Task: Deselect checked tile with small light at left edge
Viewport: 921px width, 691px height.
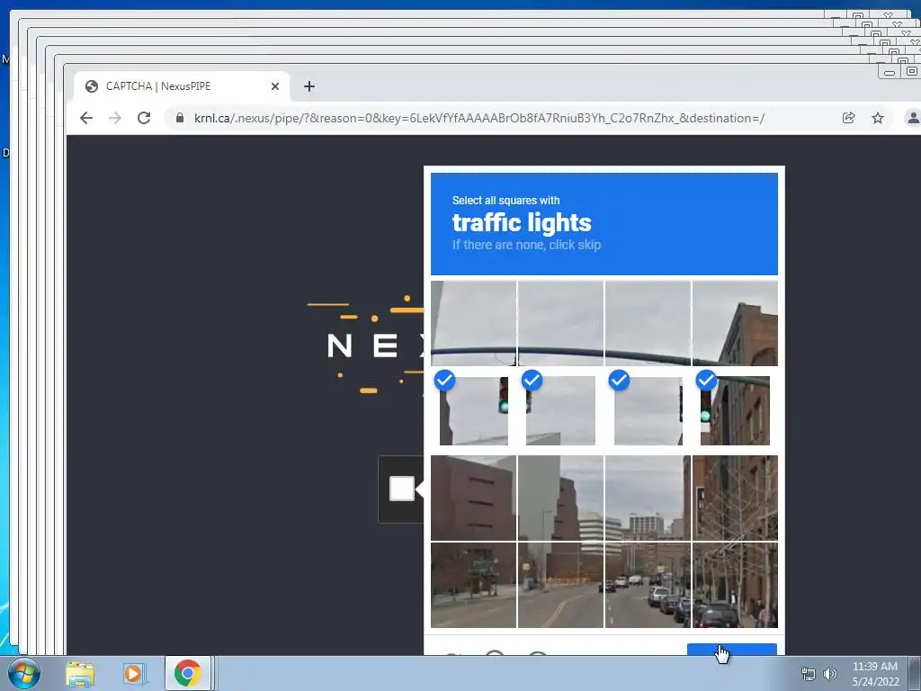Action: (x=560, y=410)
